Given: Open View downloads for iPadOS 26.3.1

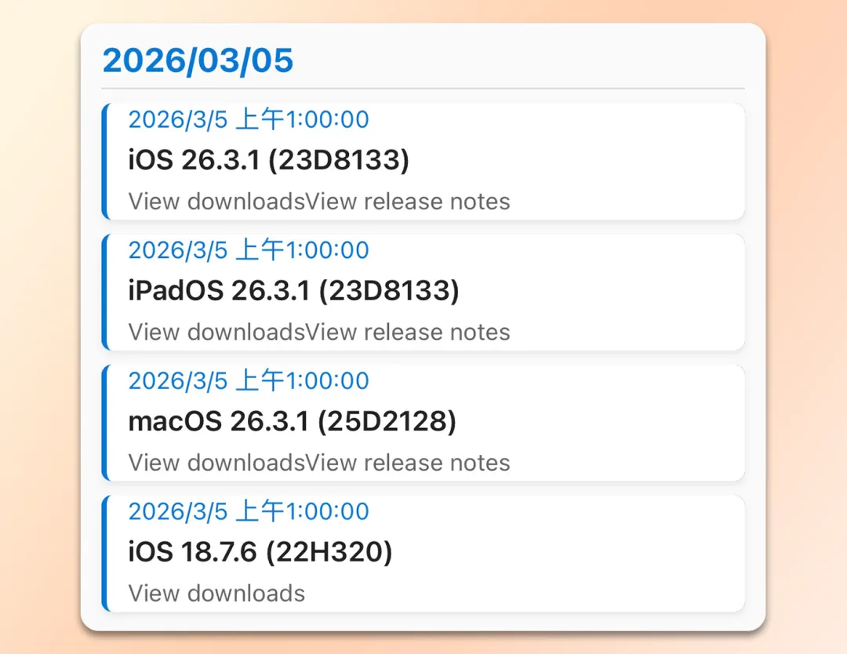Looking at the screenshot, I should tap(216, 332).
